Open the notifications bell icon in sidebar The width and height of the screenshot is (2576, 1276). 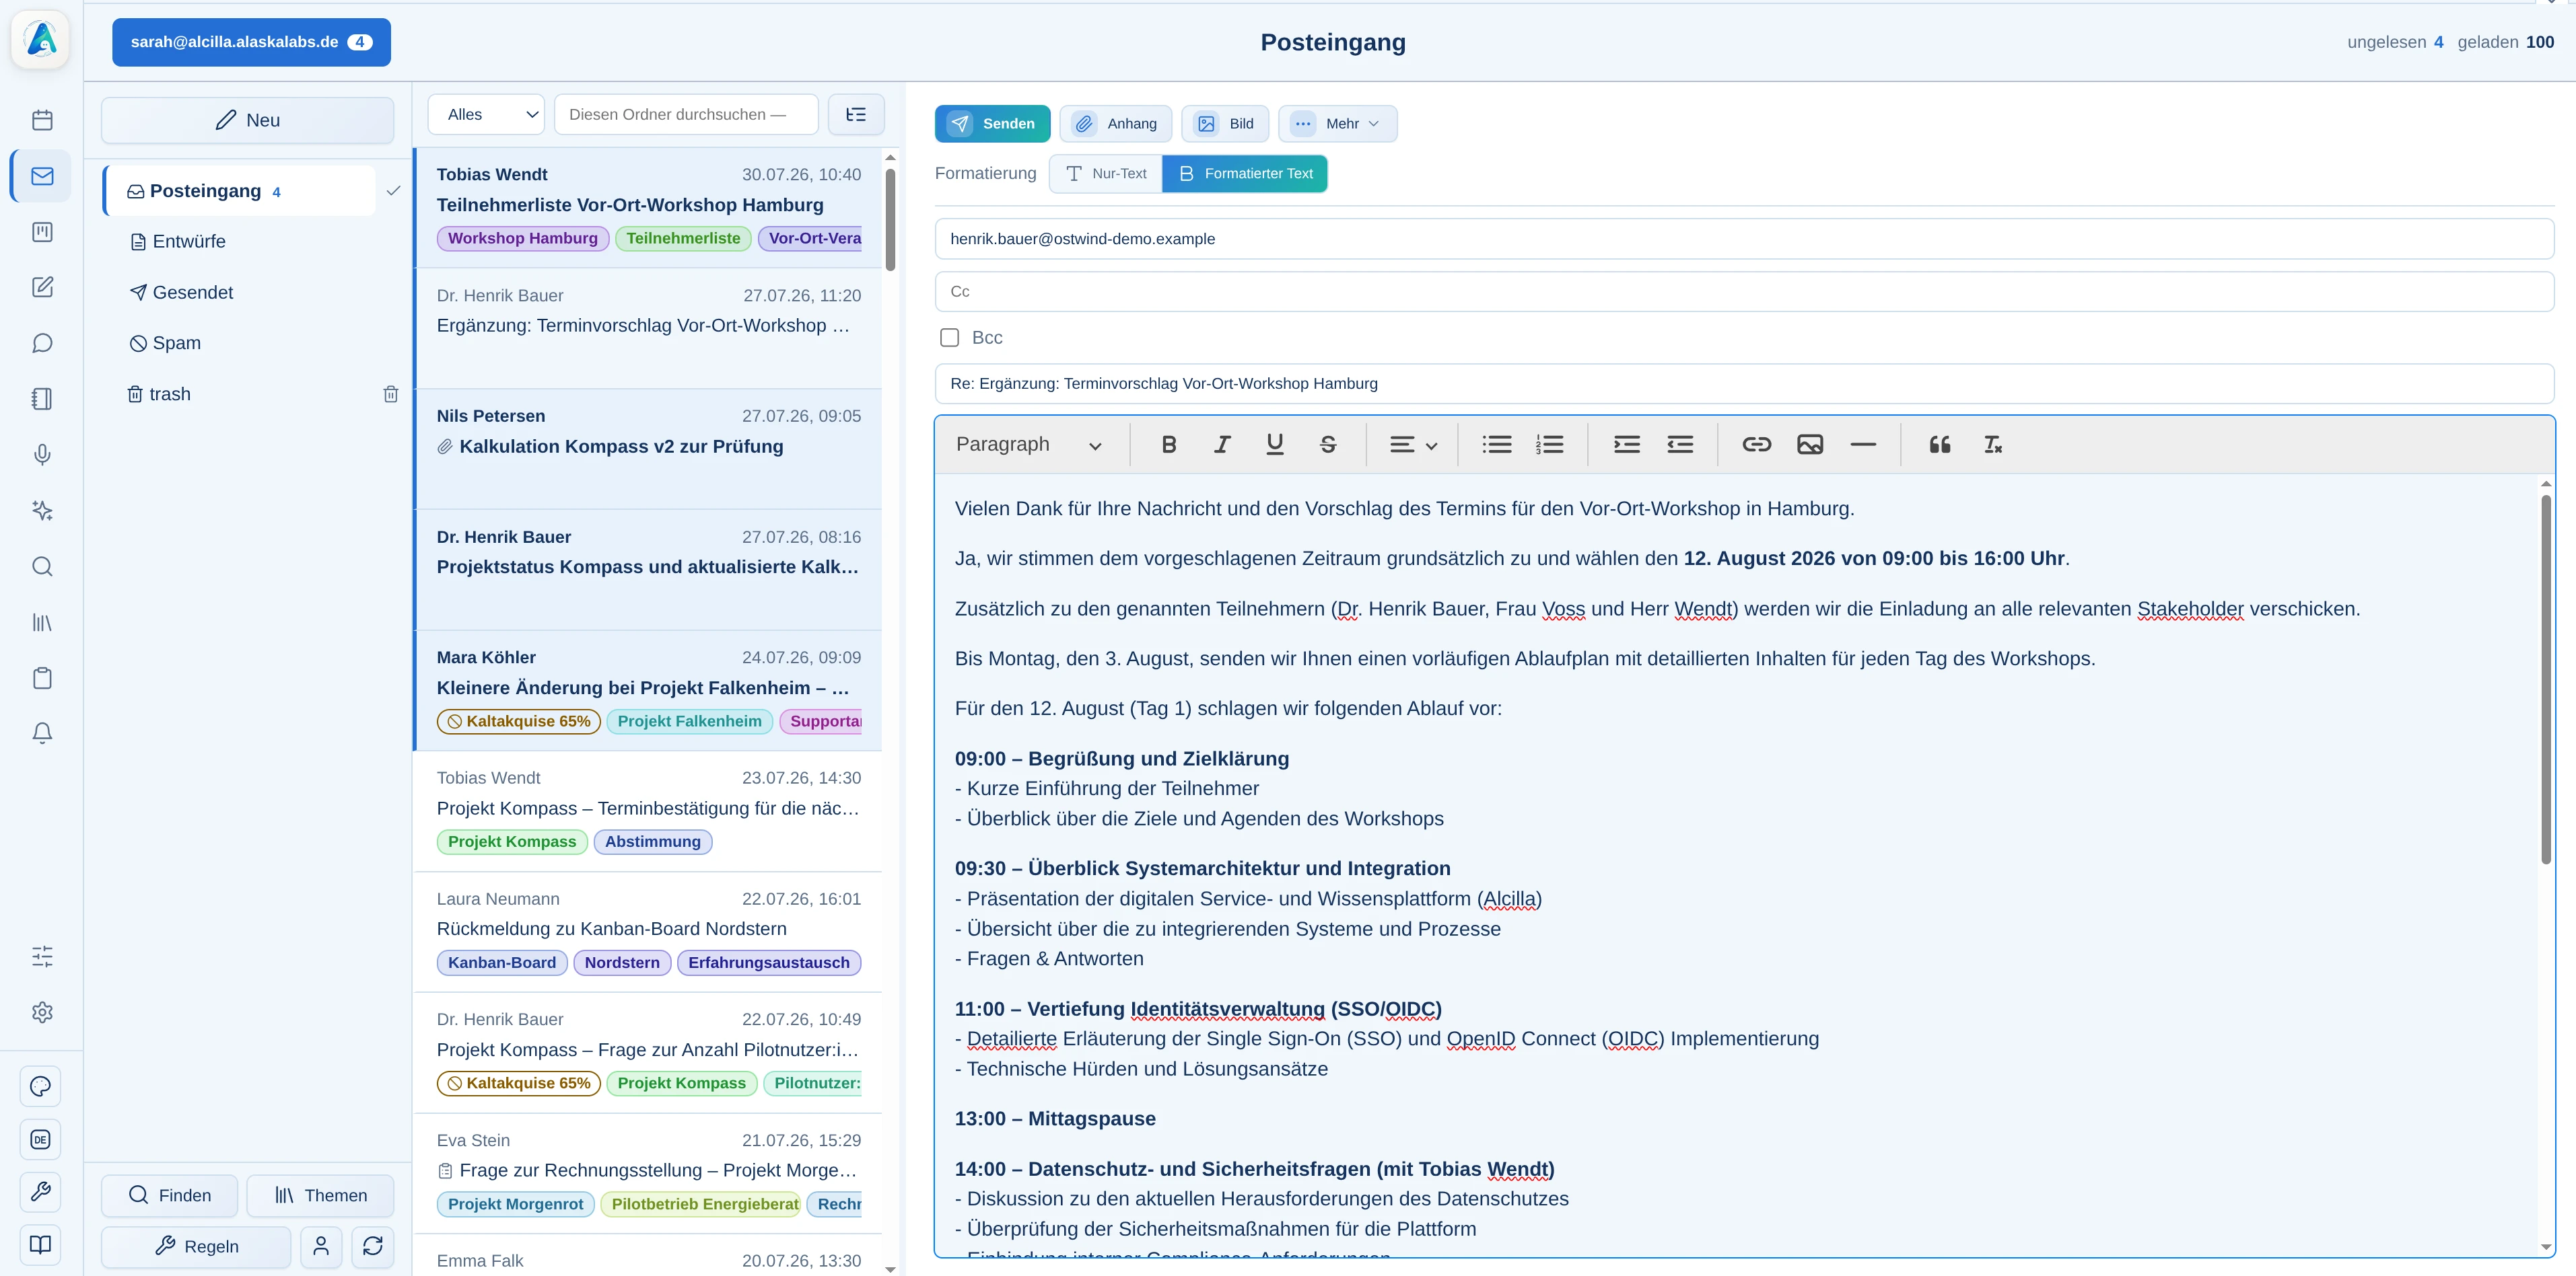(42, 733)
